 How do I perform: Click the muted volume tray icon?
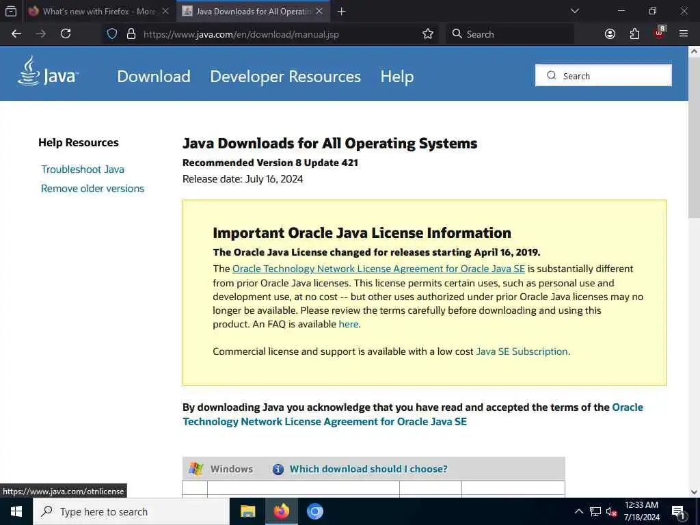click(x=612, y=511)
